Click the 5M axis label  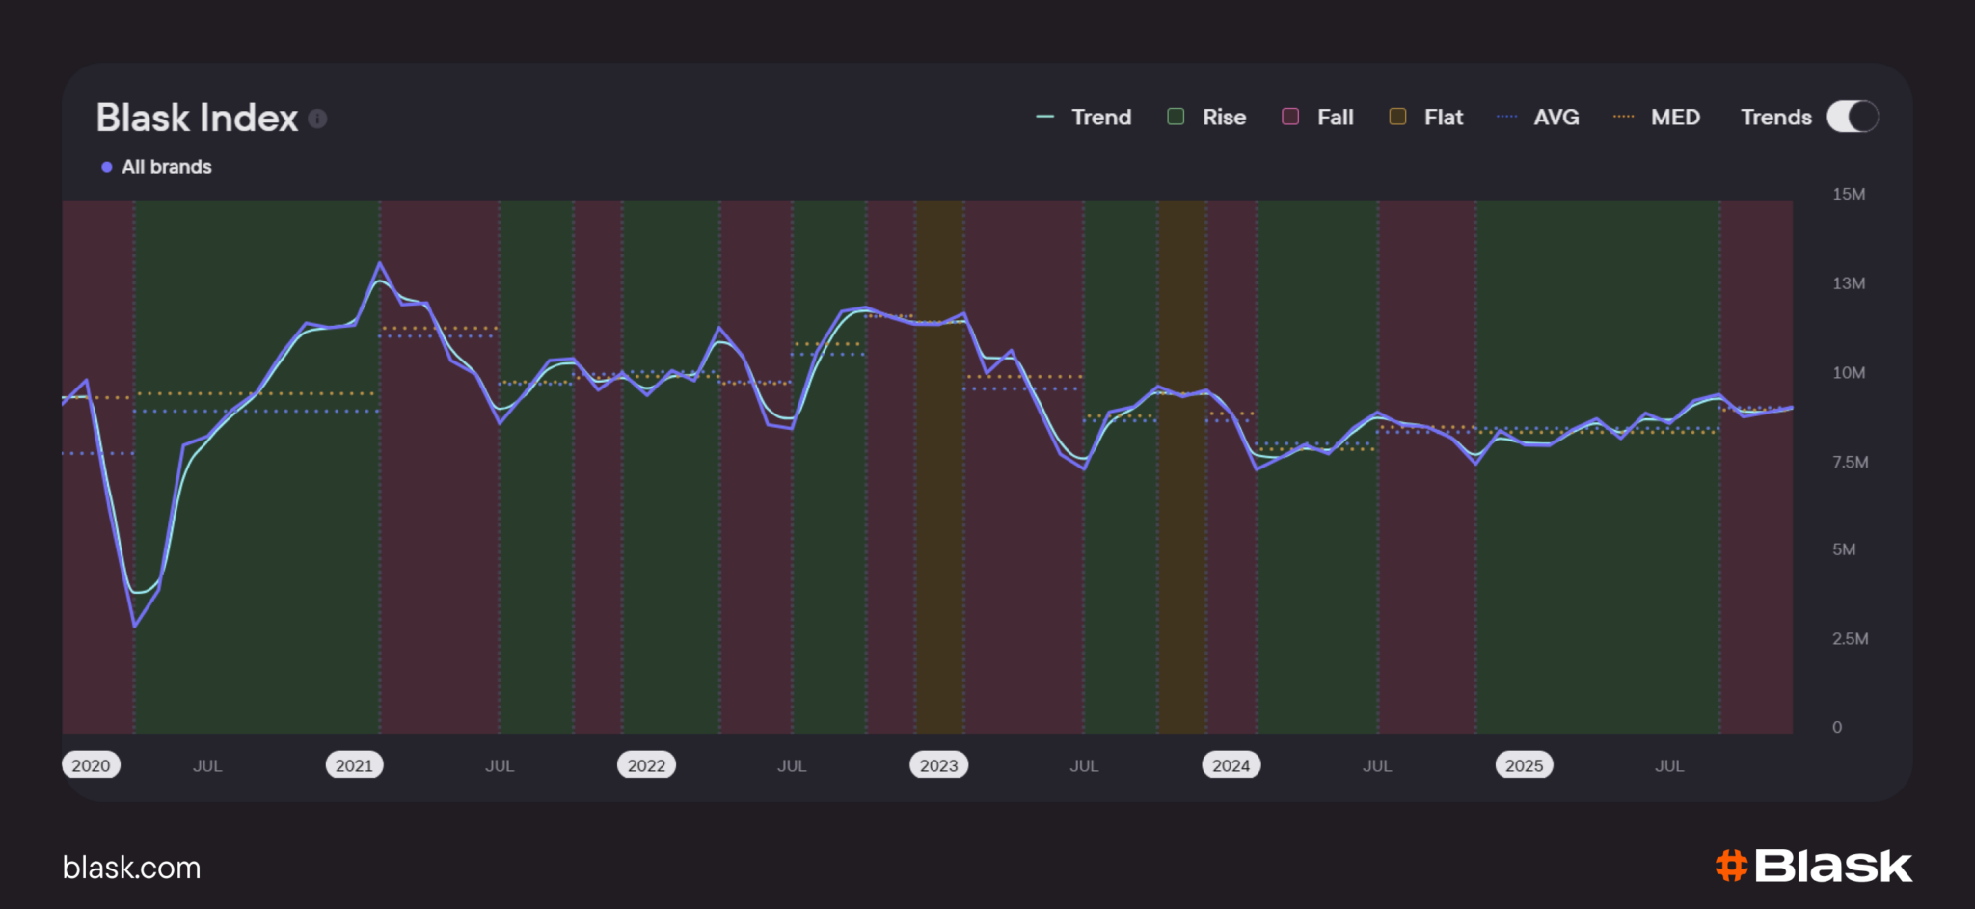pyautogui.click(x=1844, y=549)
